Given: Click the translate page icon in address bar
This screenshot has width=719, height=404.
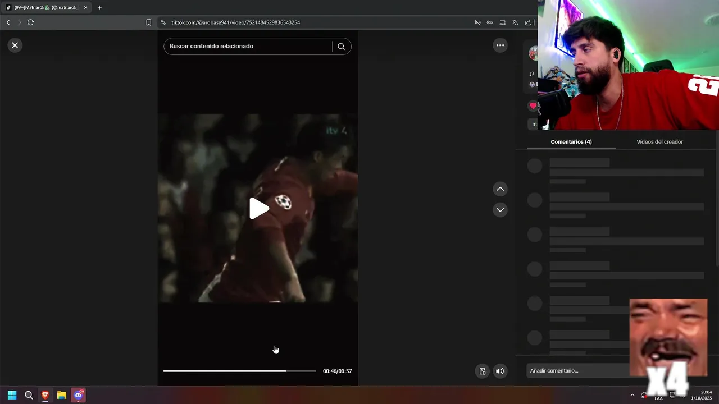Looking at the screenshot, I should point(515,22).
